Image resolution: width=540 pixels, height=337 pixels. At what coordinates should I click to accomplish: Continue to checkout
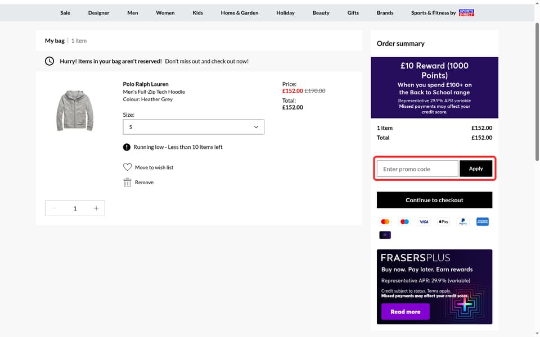(x=434, y=200)
